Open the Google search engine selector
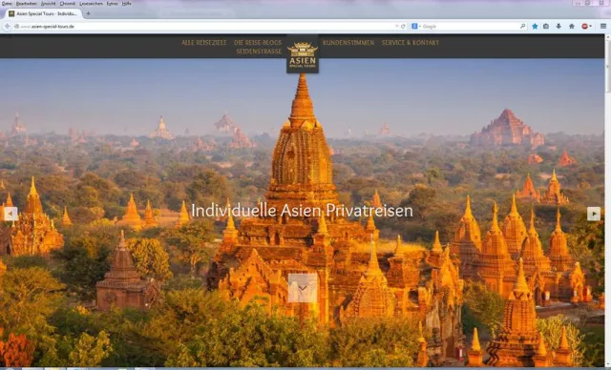This screenshot has width=611, height=370. click(415, 27)
